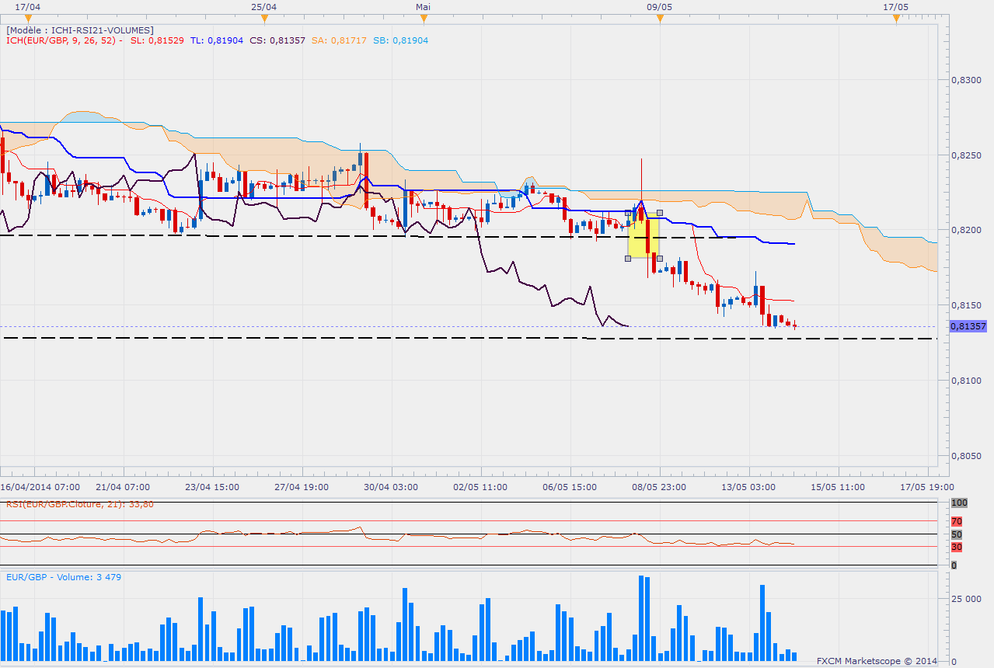This screenshot has width=994, height=668.
Task: Click the red RSI 30 level tag
Action: pos(957,547)
